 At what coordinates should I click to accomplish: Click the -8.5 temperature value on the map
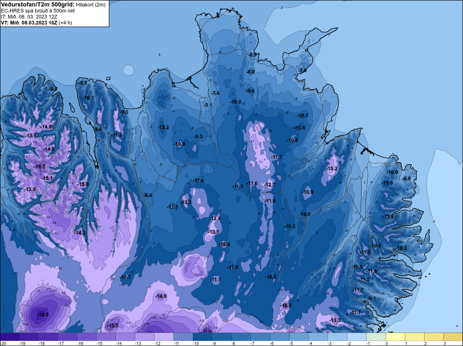(x=83, y=83)
